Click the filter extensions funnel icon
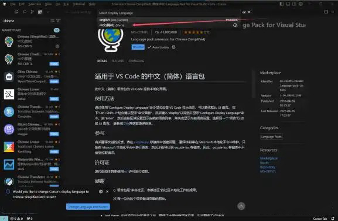The width and height of the screenshot is (338, 221). tap(58, 21)
